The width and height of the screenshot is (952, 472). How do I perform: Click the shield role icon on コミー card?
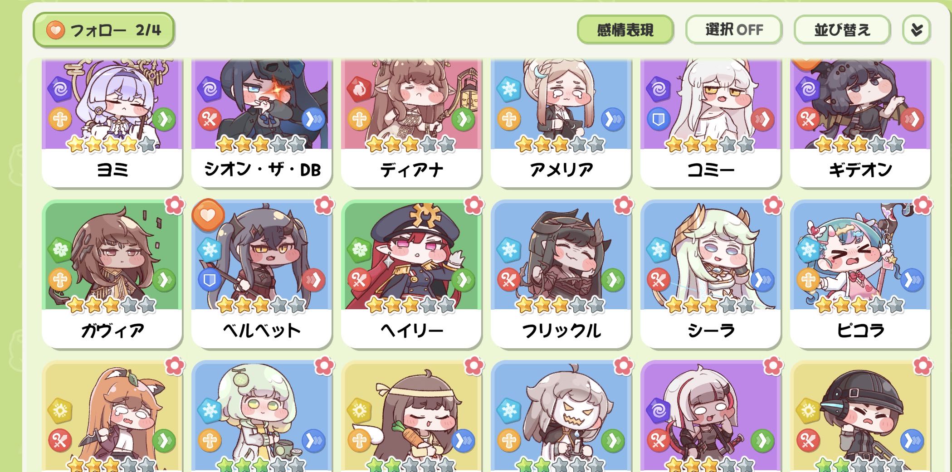pos(658,120)
